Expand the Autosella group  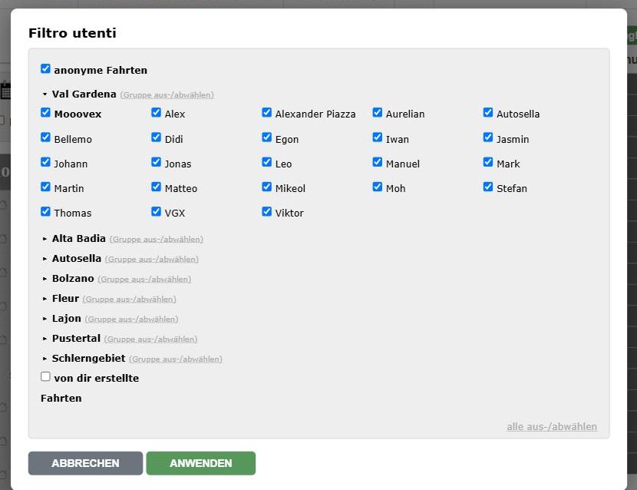pos(45,259)
